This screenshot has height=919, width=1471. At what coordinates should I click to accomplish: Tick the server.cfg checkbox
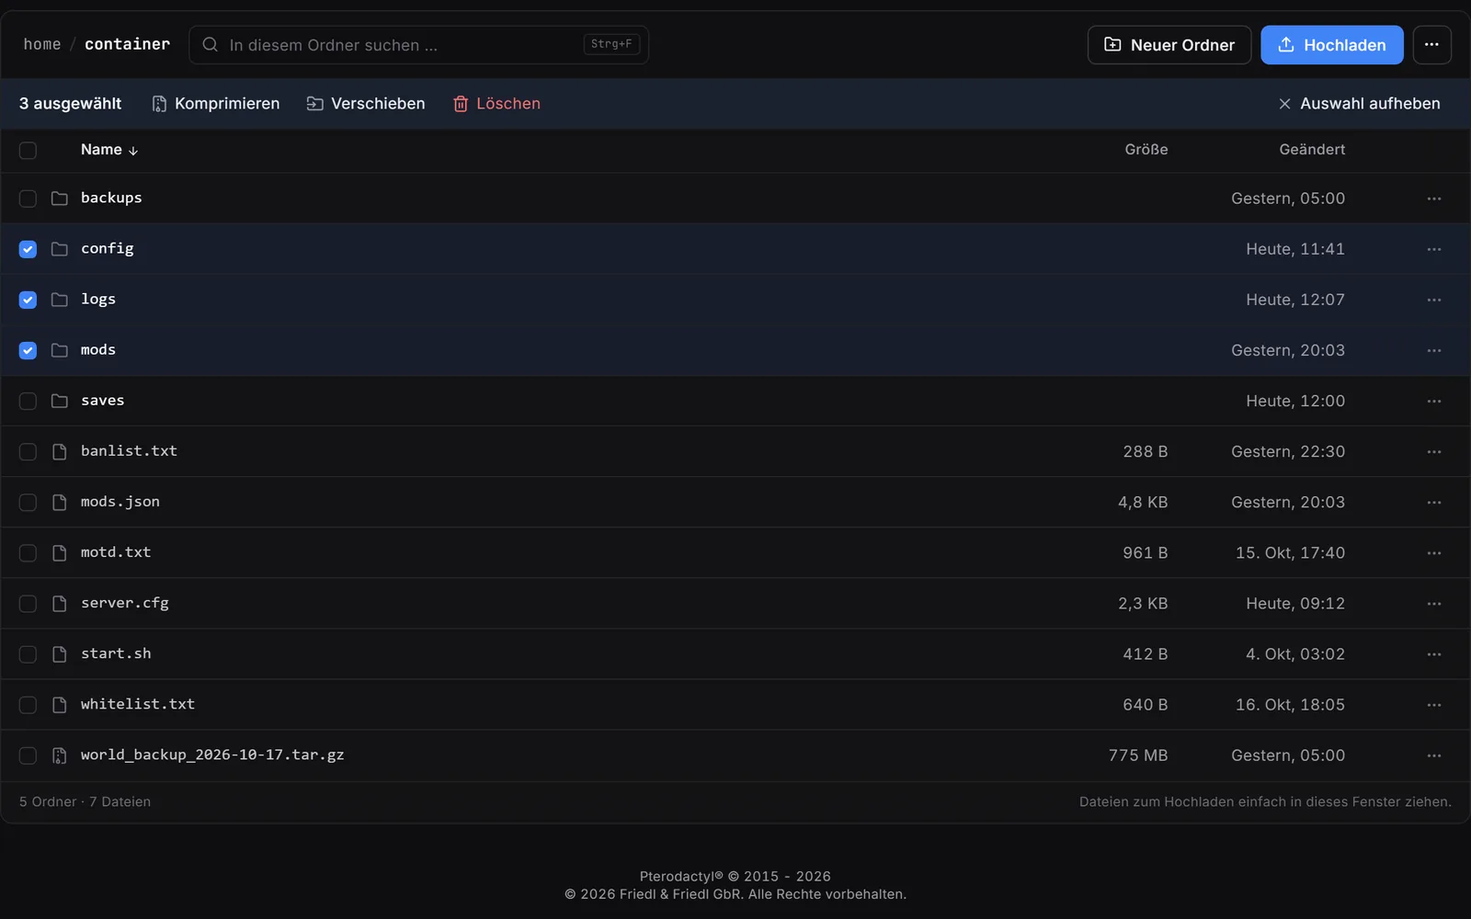point(28,604)
